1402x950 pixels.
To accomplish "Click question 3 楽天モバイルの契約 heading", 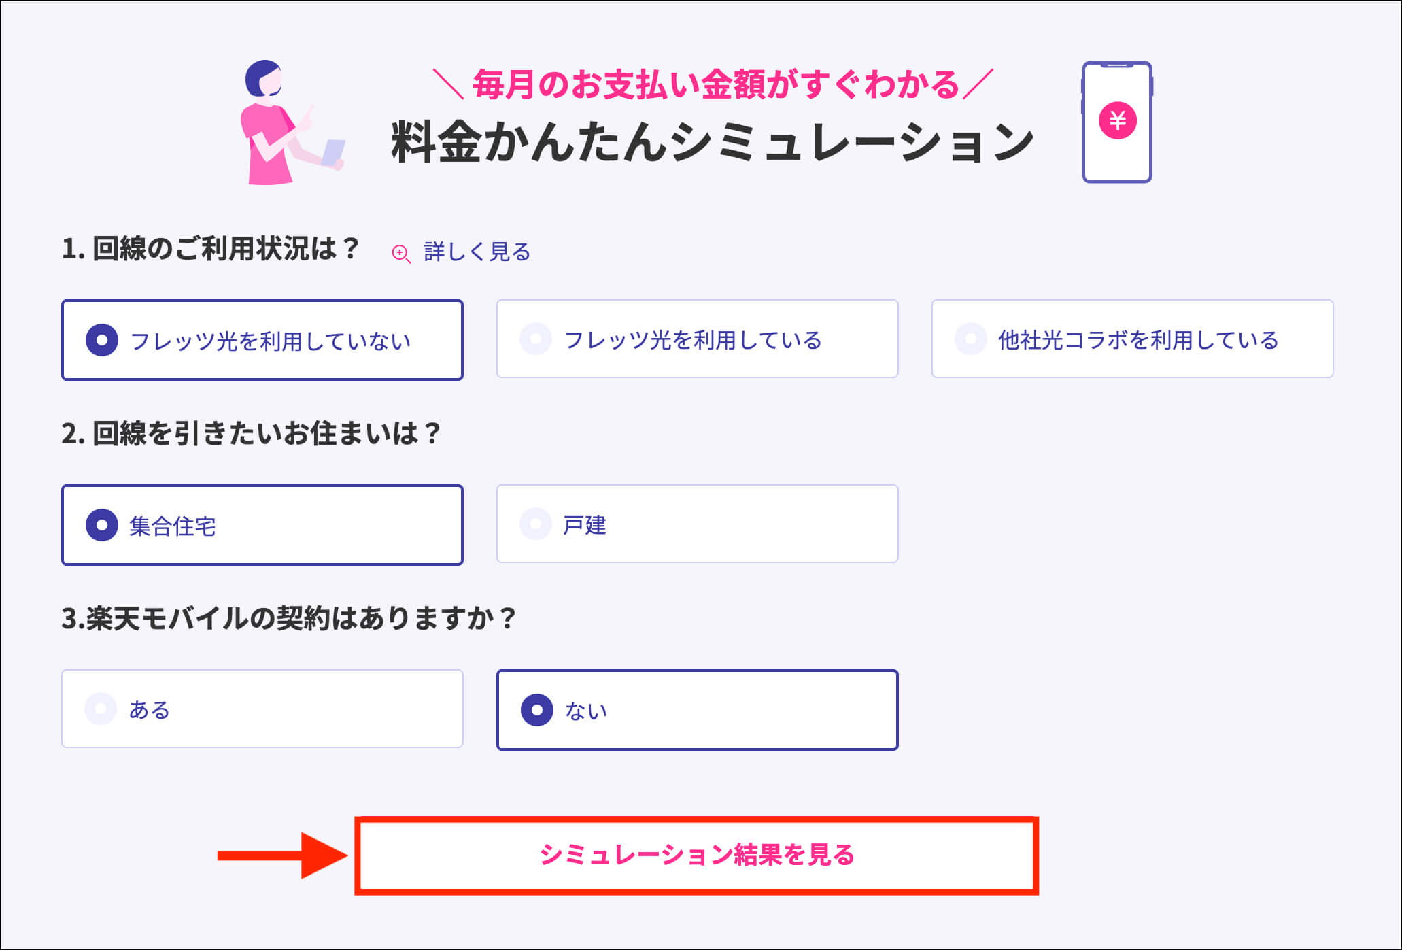I will [x=289, y=619].
